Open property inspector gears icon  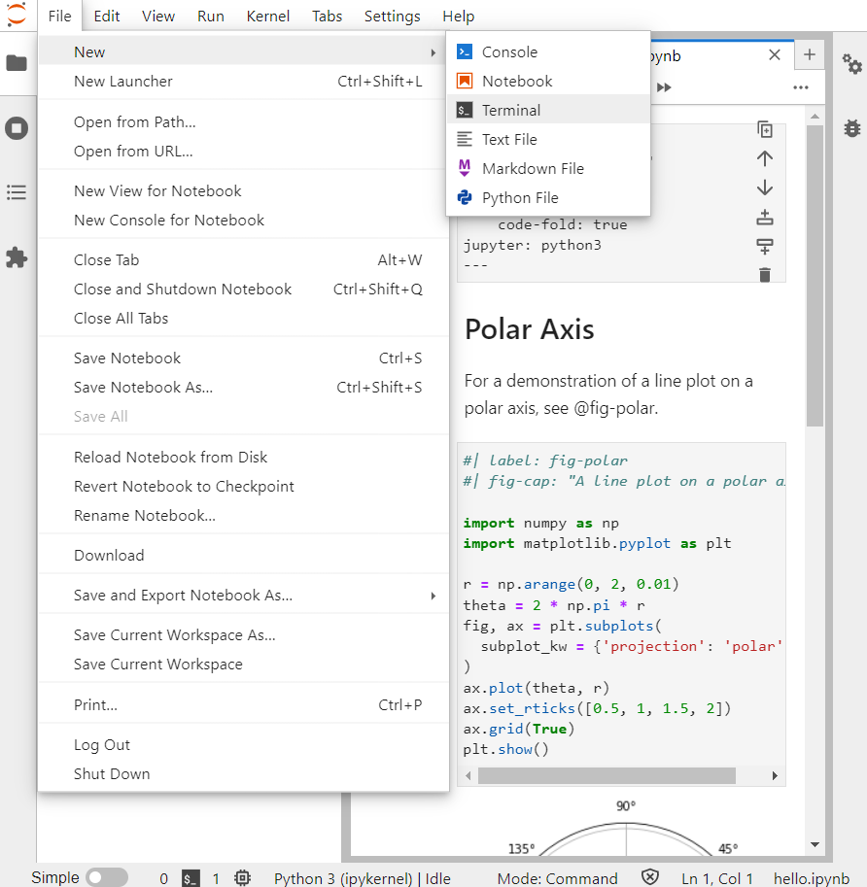(x=851, y=64)
